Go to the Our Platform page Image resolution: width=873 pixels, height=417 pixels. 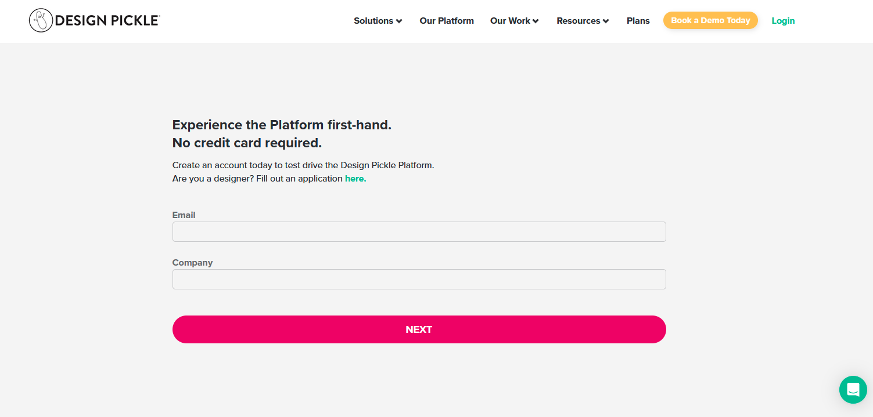point(447,21)
